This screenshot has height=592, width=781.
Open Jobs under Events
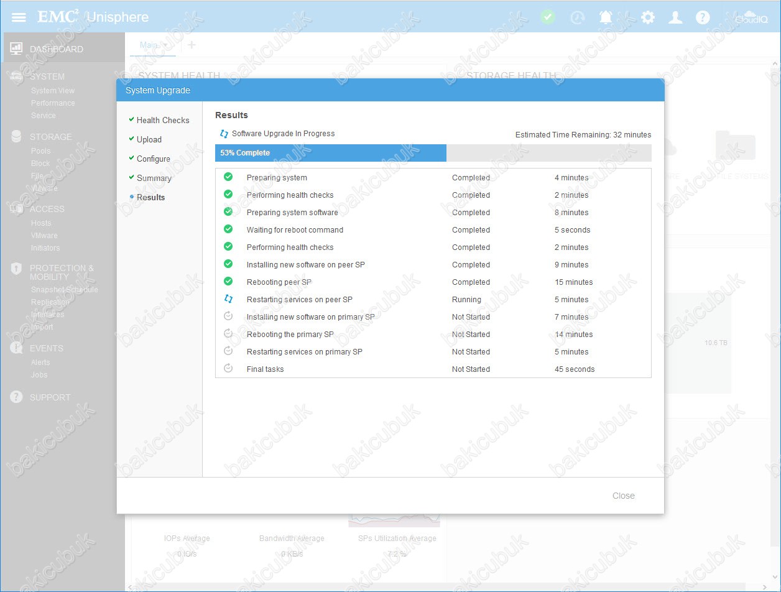pyautogui.click(x=39, y=375)
